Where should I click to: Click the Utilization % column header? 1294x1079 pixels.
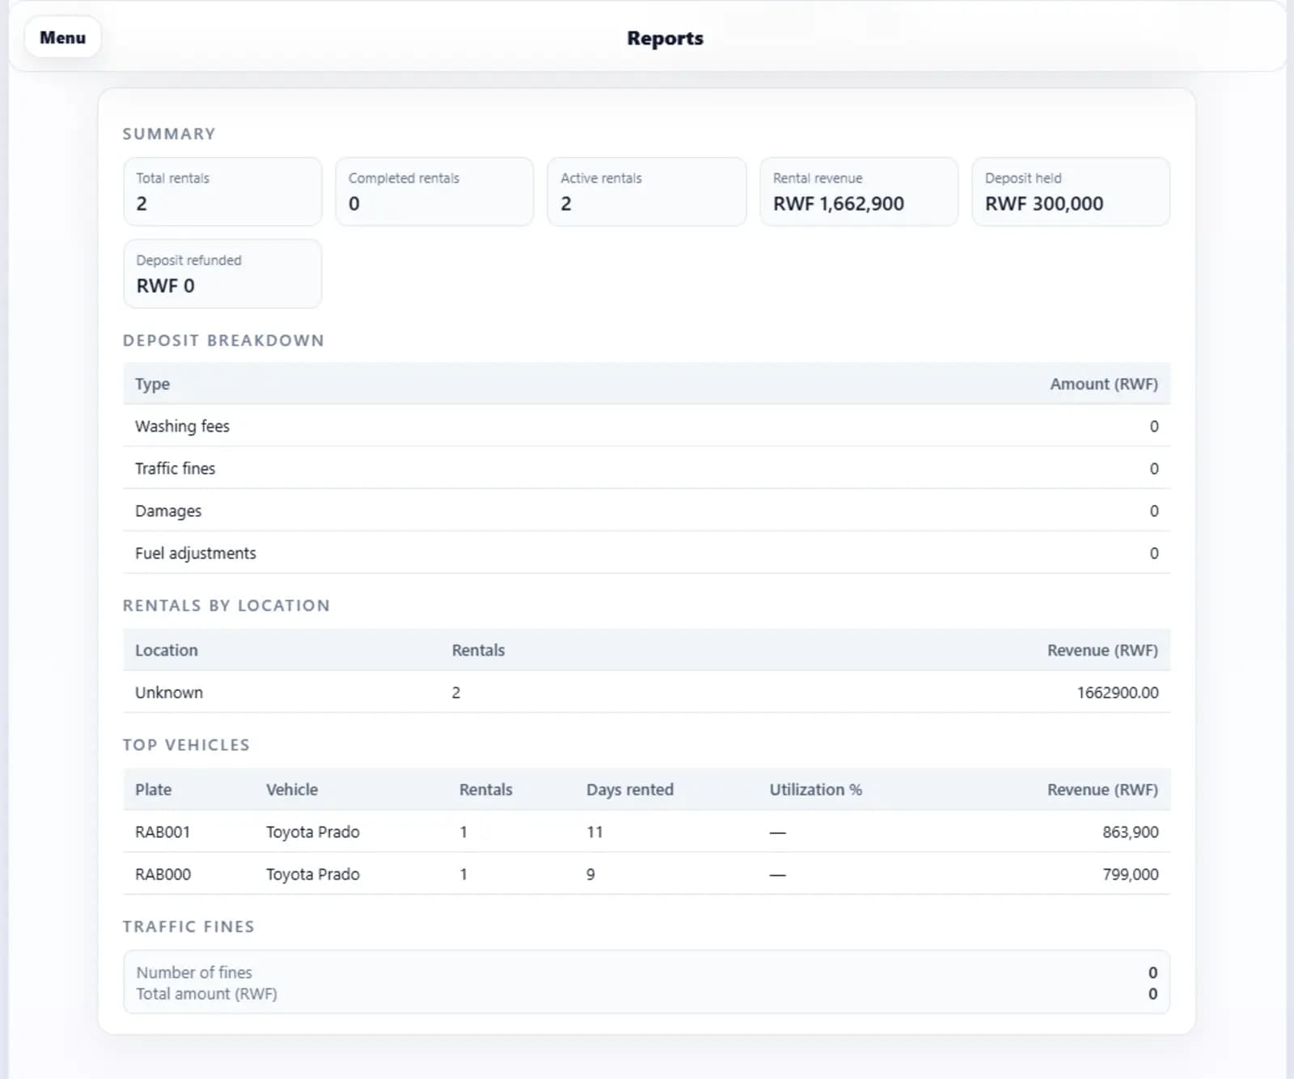[x=815, y=790]
